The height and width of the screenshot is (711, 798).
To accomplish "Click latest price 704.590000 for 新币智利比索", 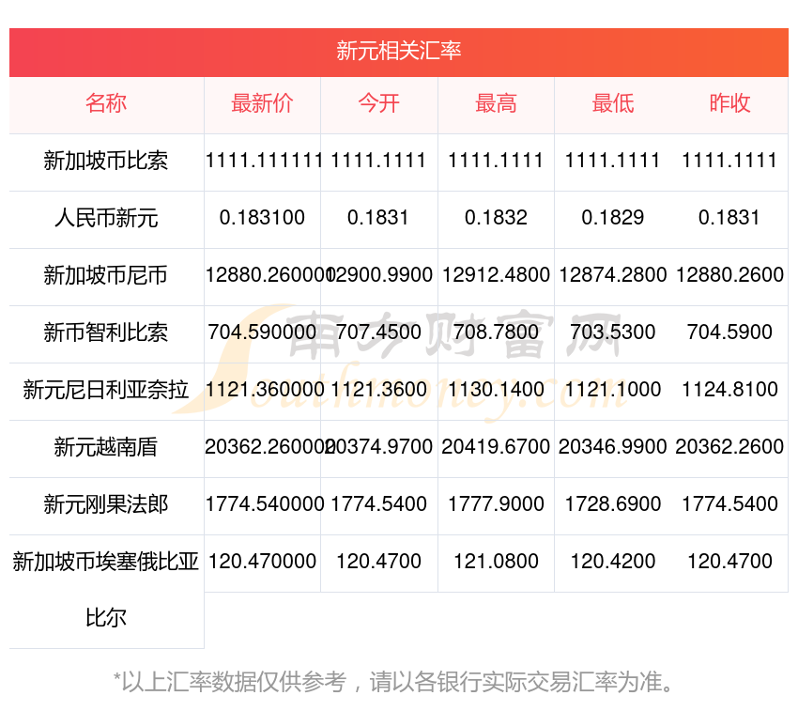I will (x=262, y=332).
